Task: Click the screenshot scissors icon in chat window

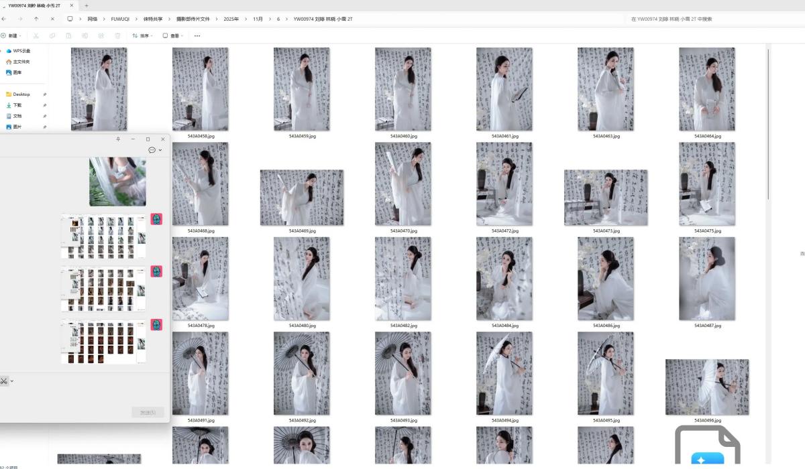Action: [x=3, y=381]
